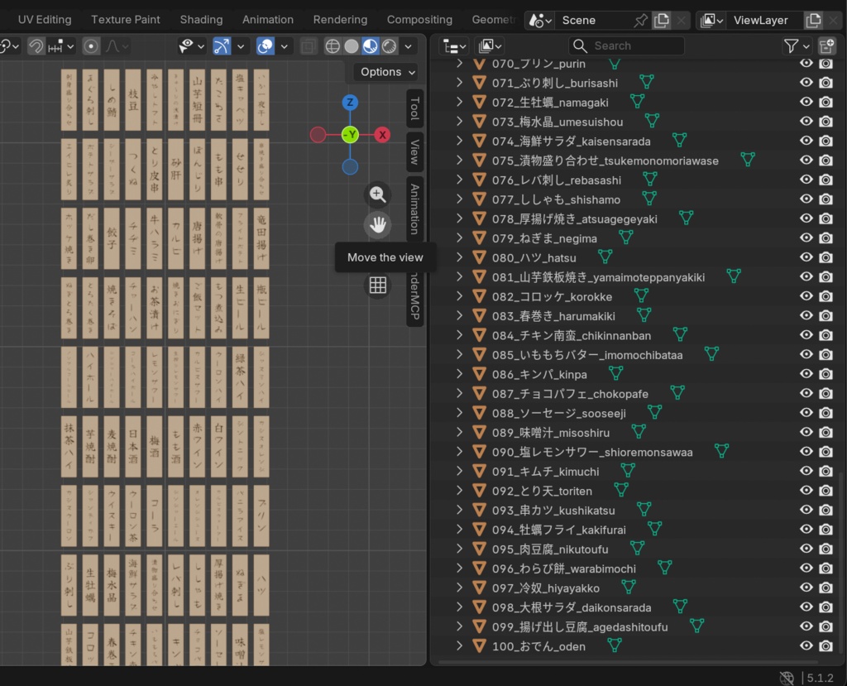Screen dimensions: 847x686
Task: Open outliner display mode dropdown
Action: pyautogui.click(x=490, y=46)
